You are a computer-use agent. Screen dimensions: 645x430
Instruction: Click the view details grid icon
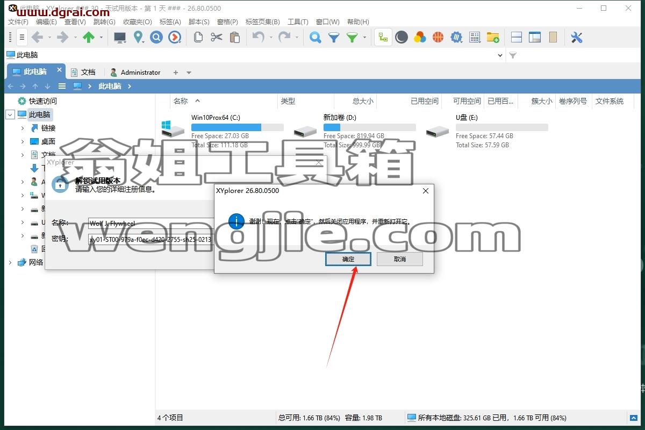(x=475, y=37)
